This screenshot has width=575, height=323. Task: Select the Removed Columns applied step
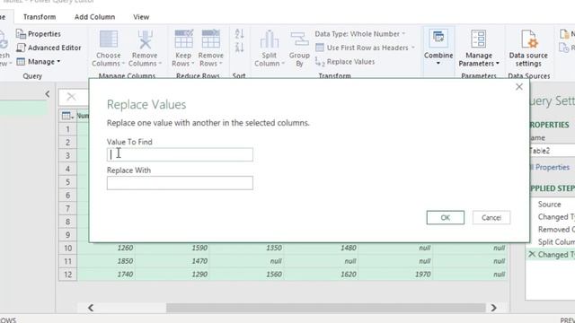(x=556, y=230)
